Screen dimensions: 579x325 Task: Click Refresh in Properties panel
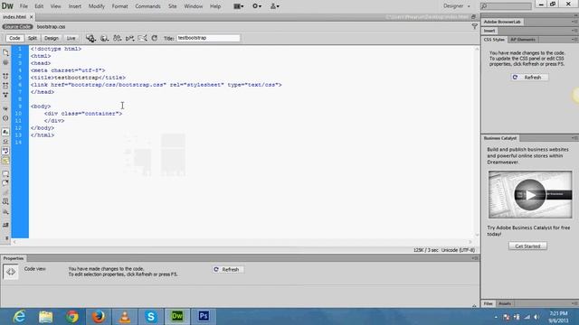[227, 269]
